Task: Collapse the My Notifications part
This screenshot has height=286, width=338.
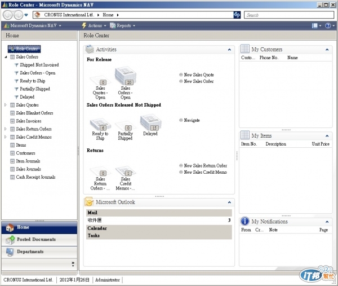Action: tap(327, 222)
